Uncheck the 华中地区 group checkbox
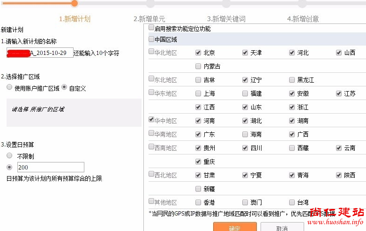This screenshot has height=231, width=366. click(x=151, y=120)
